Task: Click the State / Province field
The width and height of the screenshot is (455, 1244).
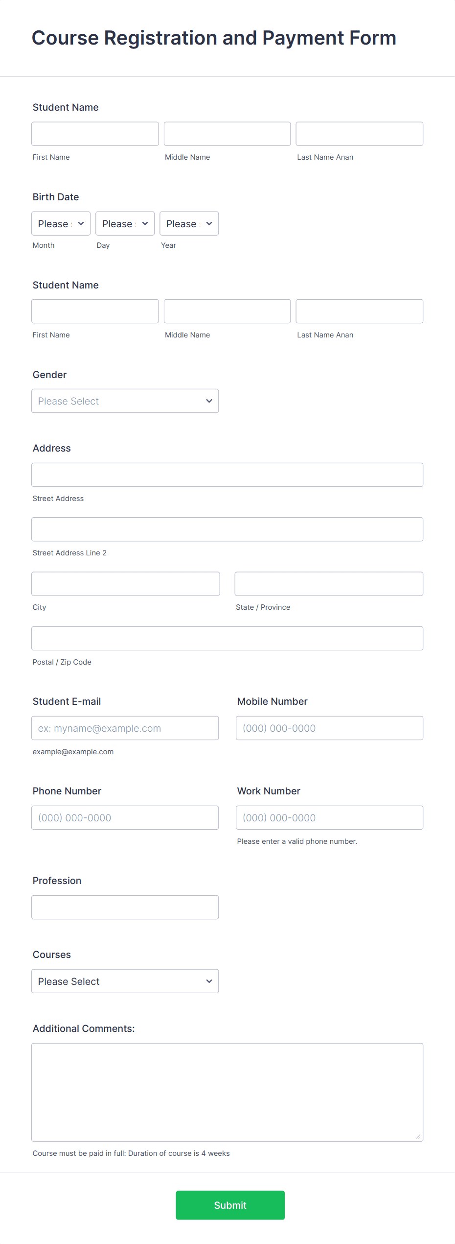Action: 329,584
